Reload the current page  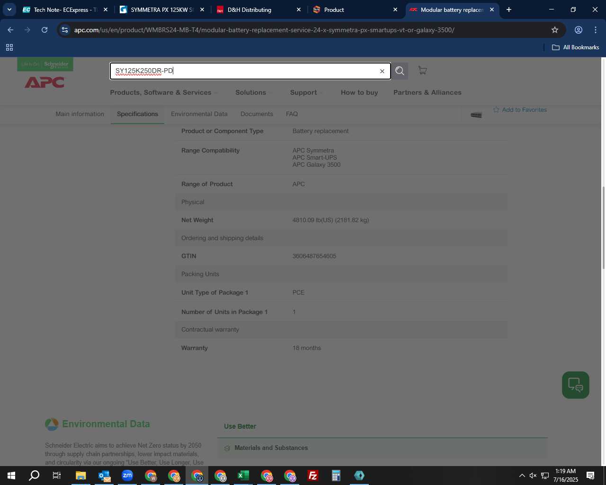tap(45, 30)
